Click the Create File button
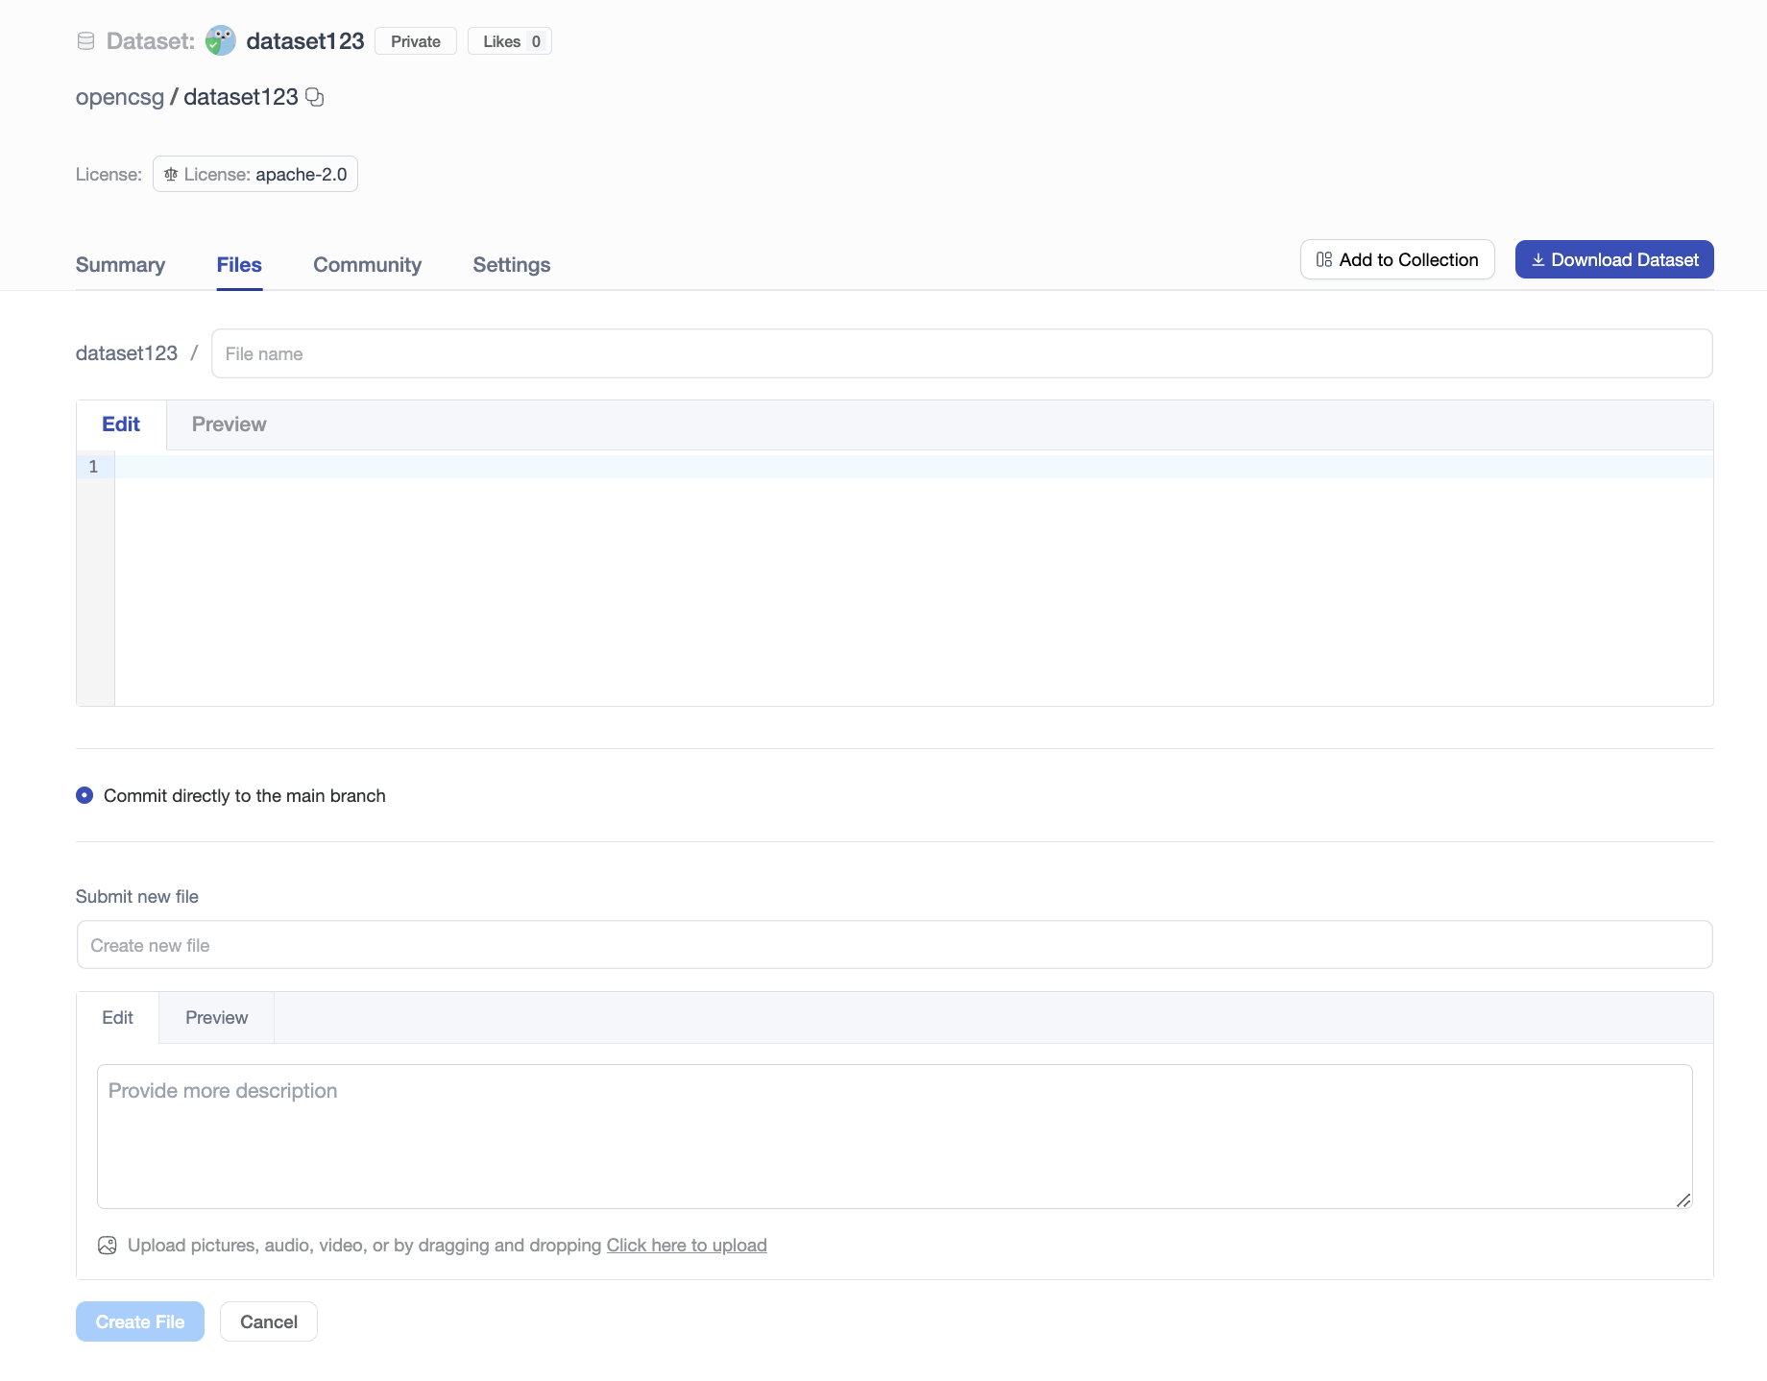 (139, 1320)
